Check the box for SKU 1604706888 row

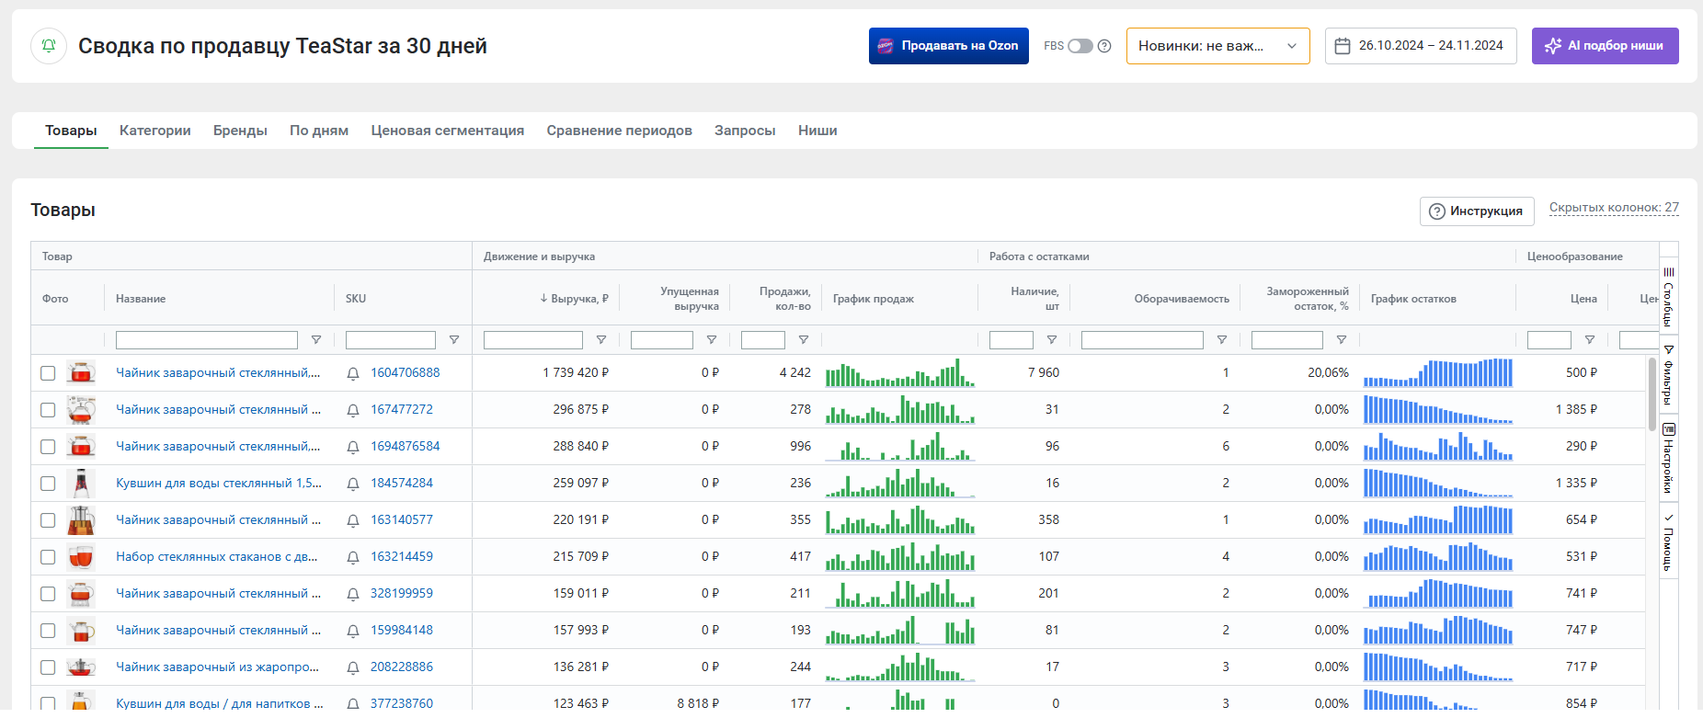pos(48,373)
